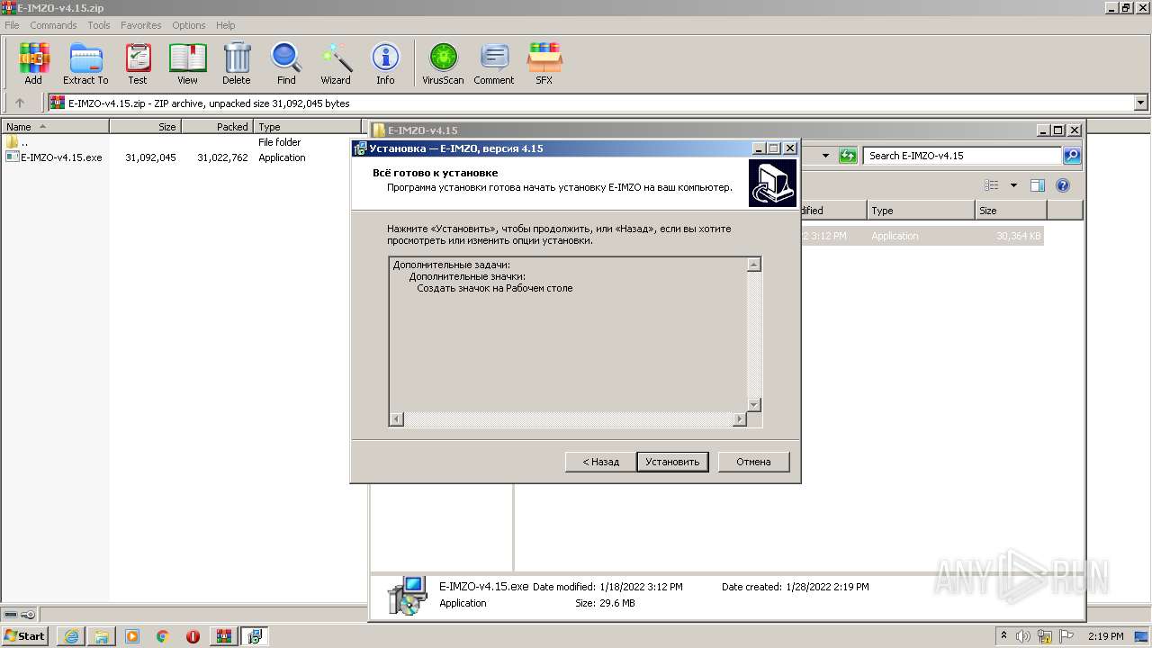This screenshot has height=648, width=1152.
Task: Sort by Size column in Explorer window
Action: point(1011,211)
